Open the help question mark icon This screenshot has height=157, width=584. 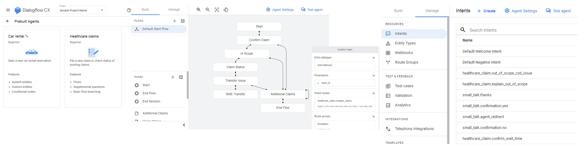pos(129,10)
